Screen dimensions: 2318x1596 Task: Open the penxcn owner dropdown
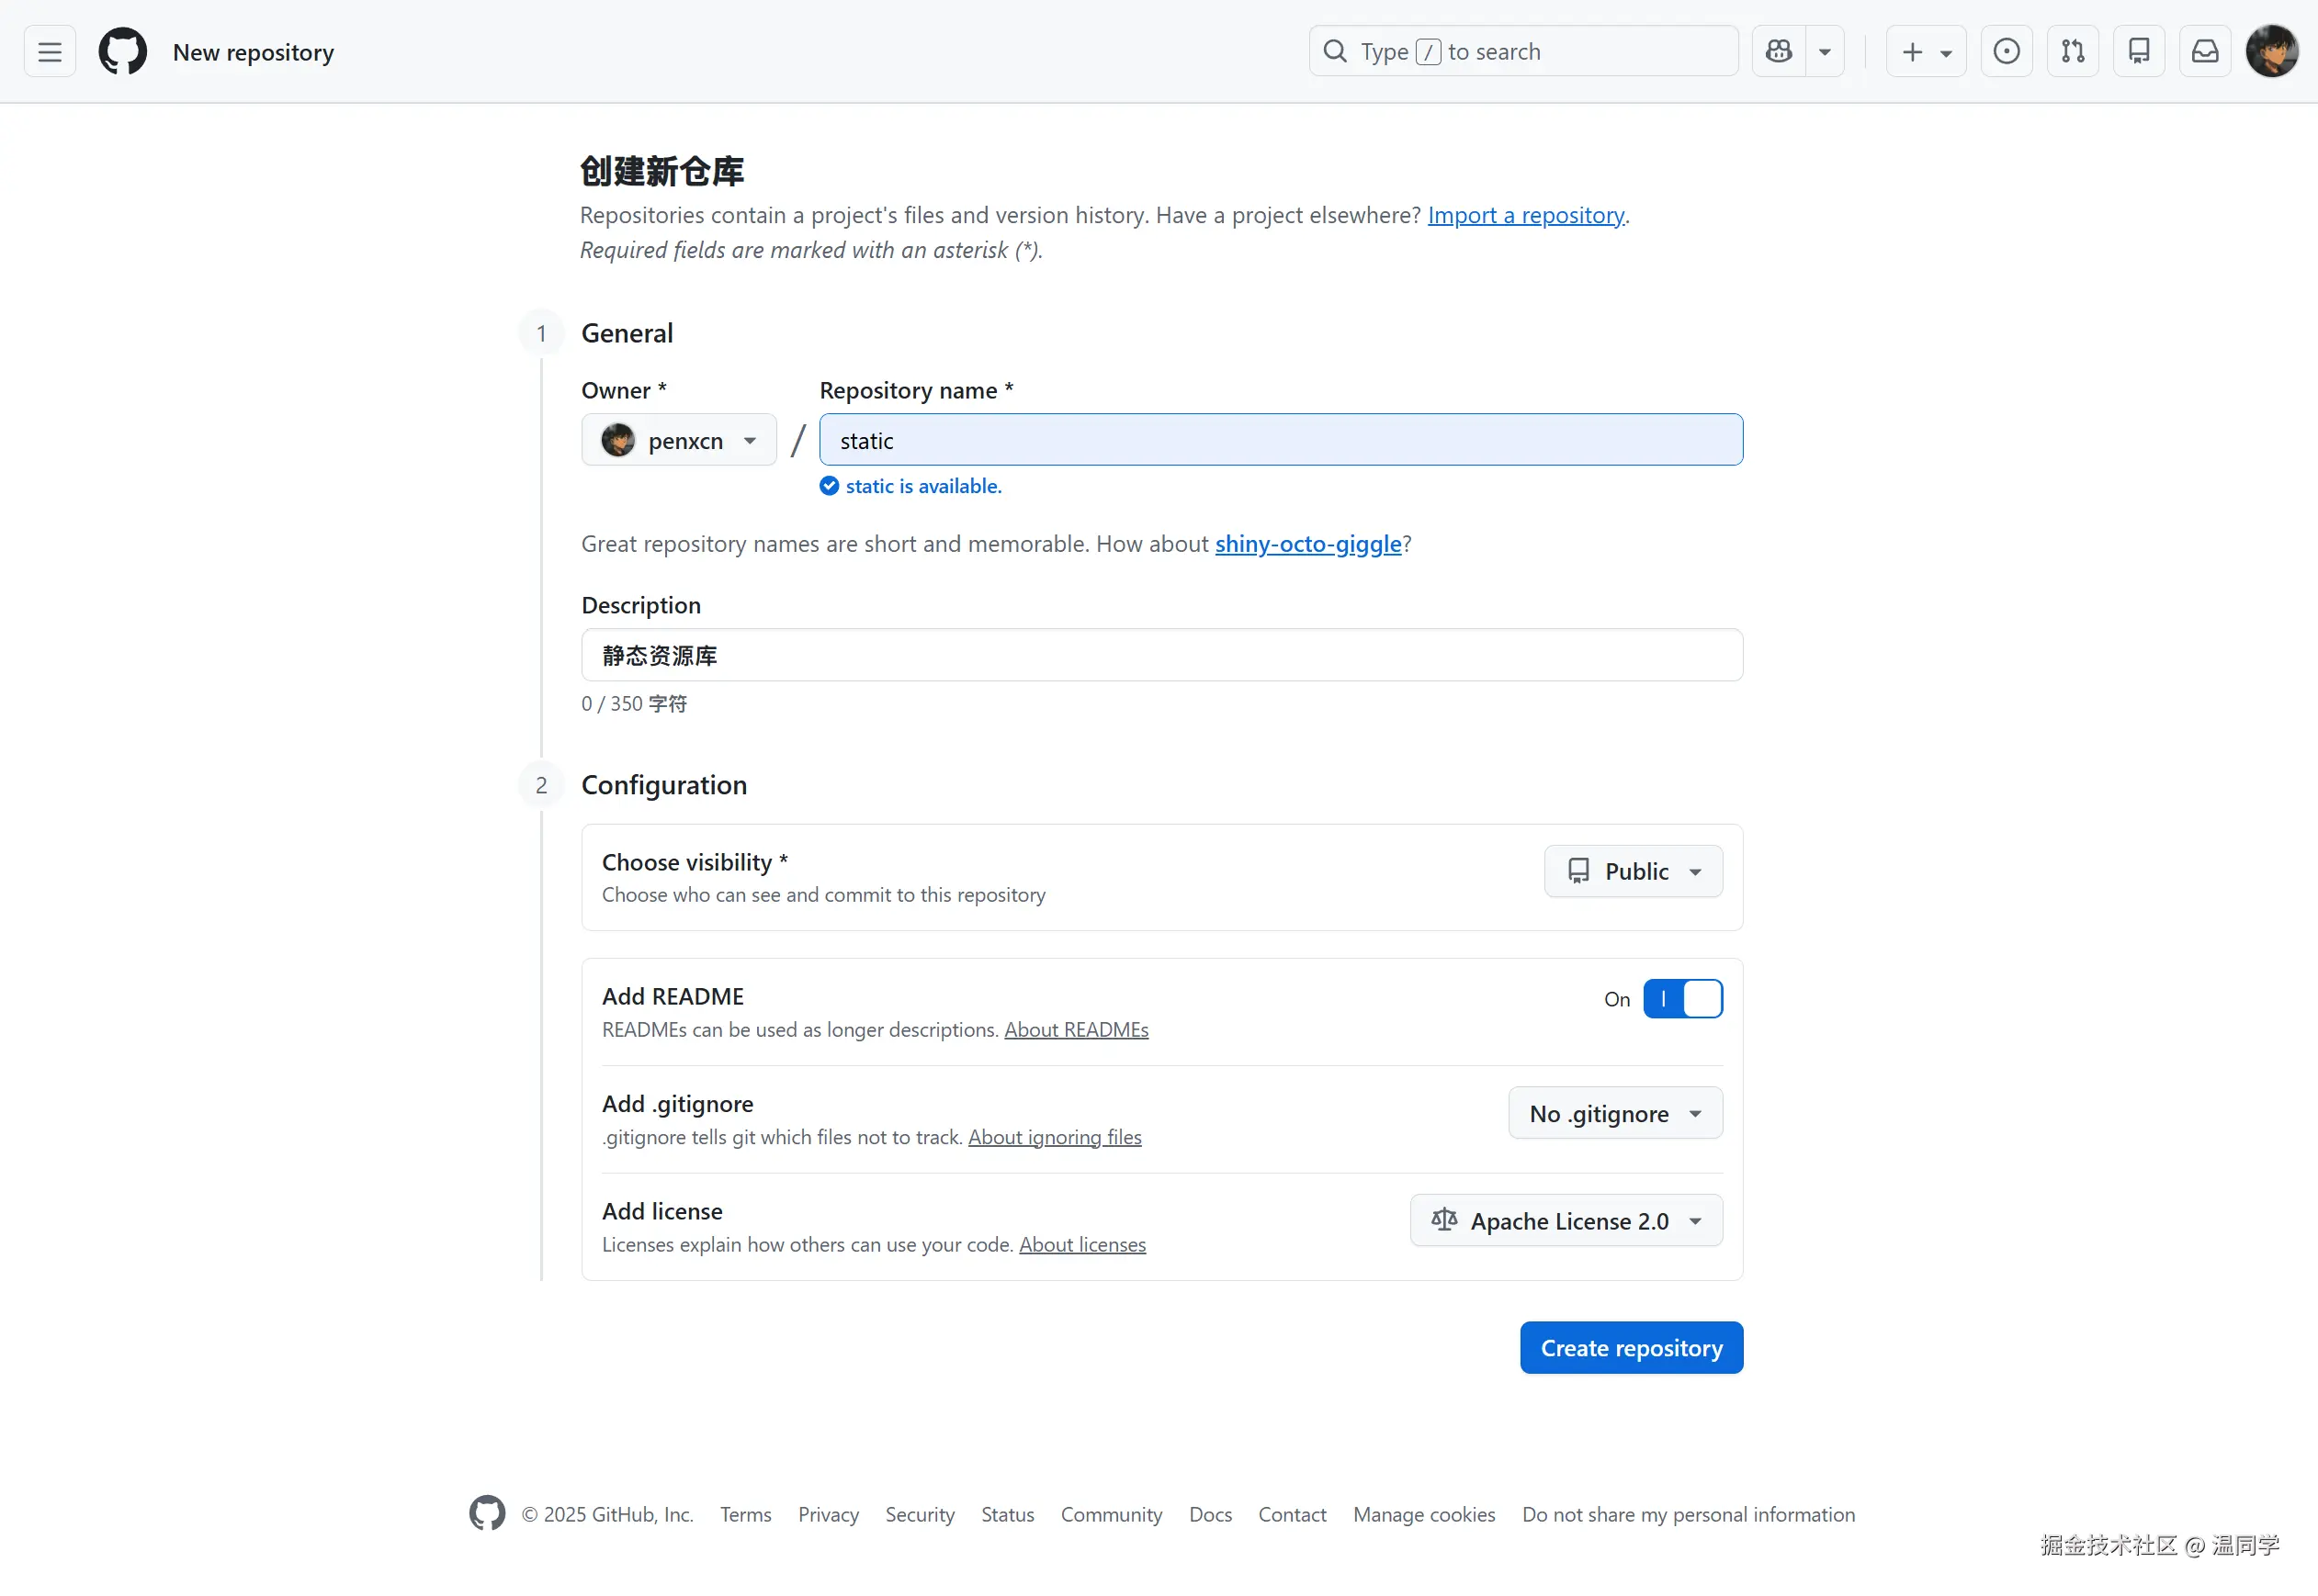click(678, 440)
